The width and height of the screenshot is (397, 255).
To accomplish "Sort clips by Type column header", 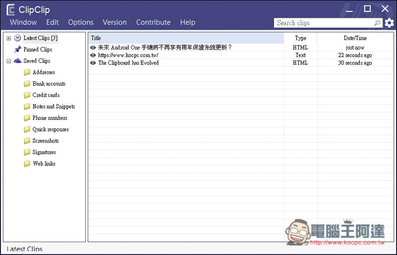I will pos(301,38).
